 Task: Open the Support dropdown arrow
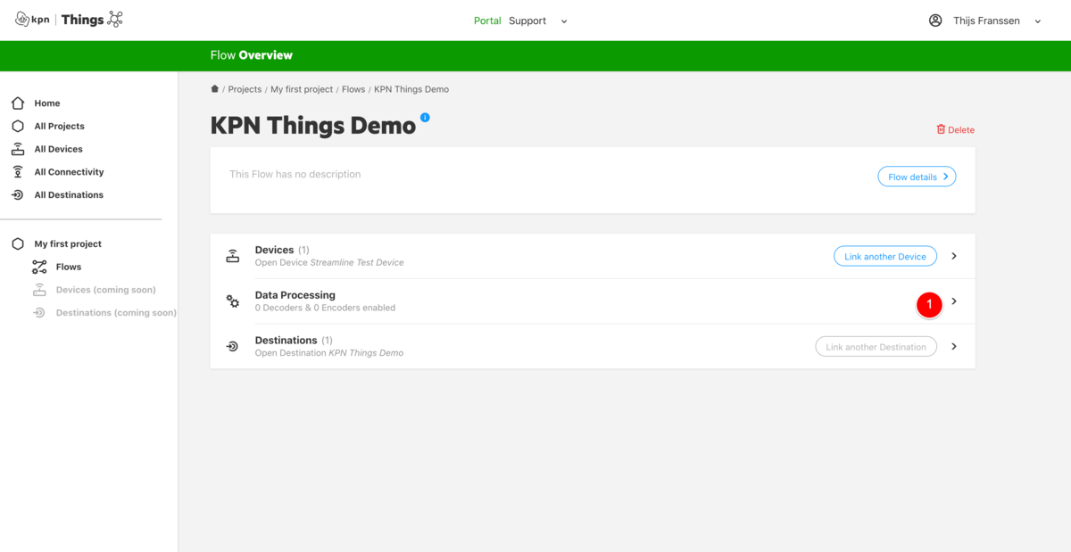564,21
